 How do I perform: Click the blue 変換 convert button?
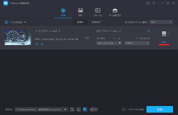(x=160, y=109)
